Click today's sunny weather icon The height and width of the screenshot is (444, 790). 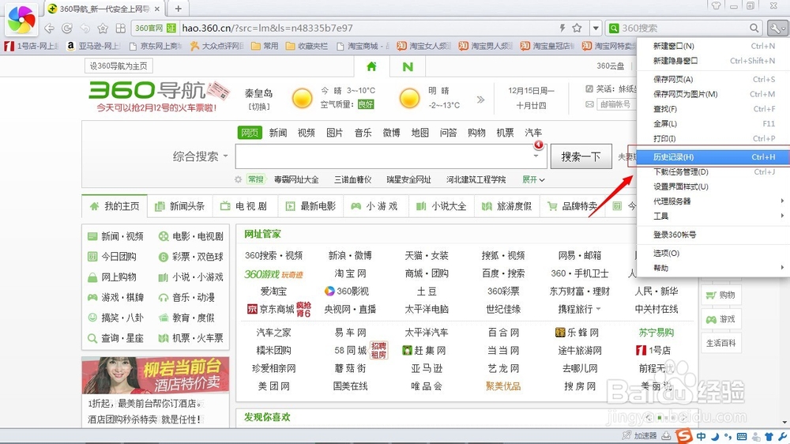pos(303,98)
